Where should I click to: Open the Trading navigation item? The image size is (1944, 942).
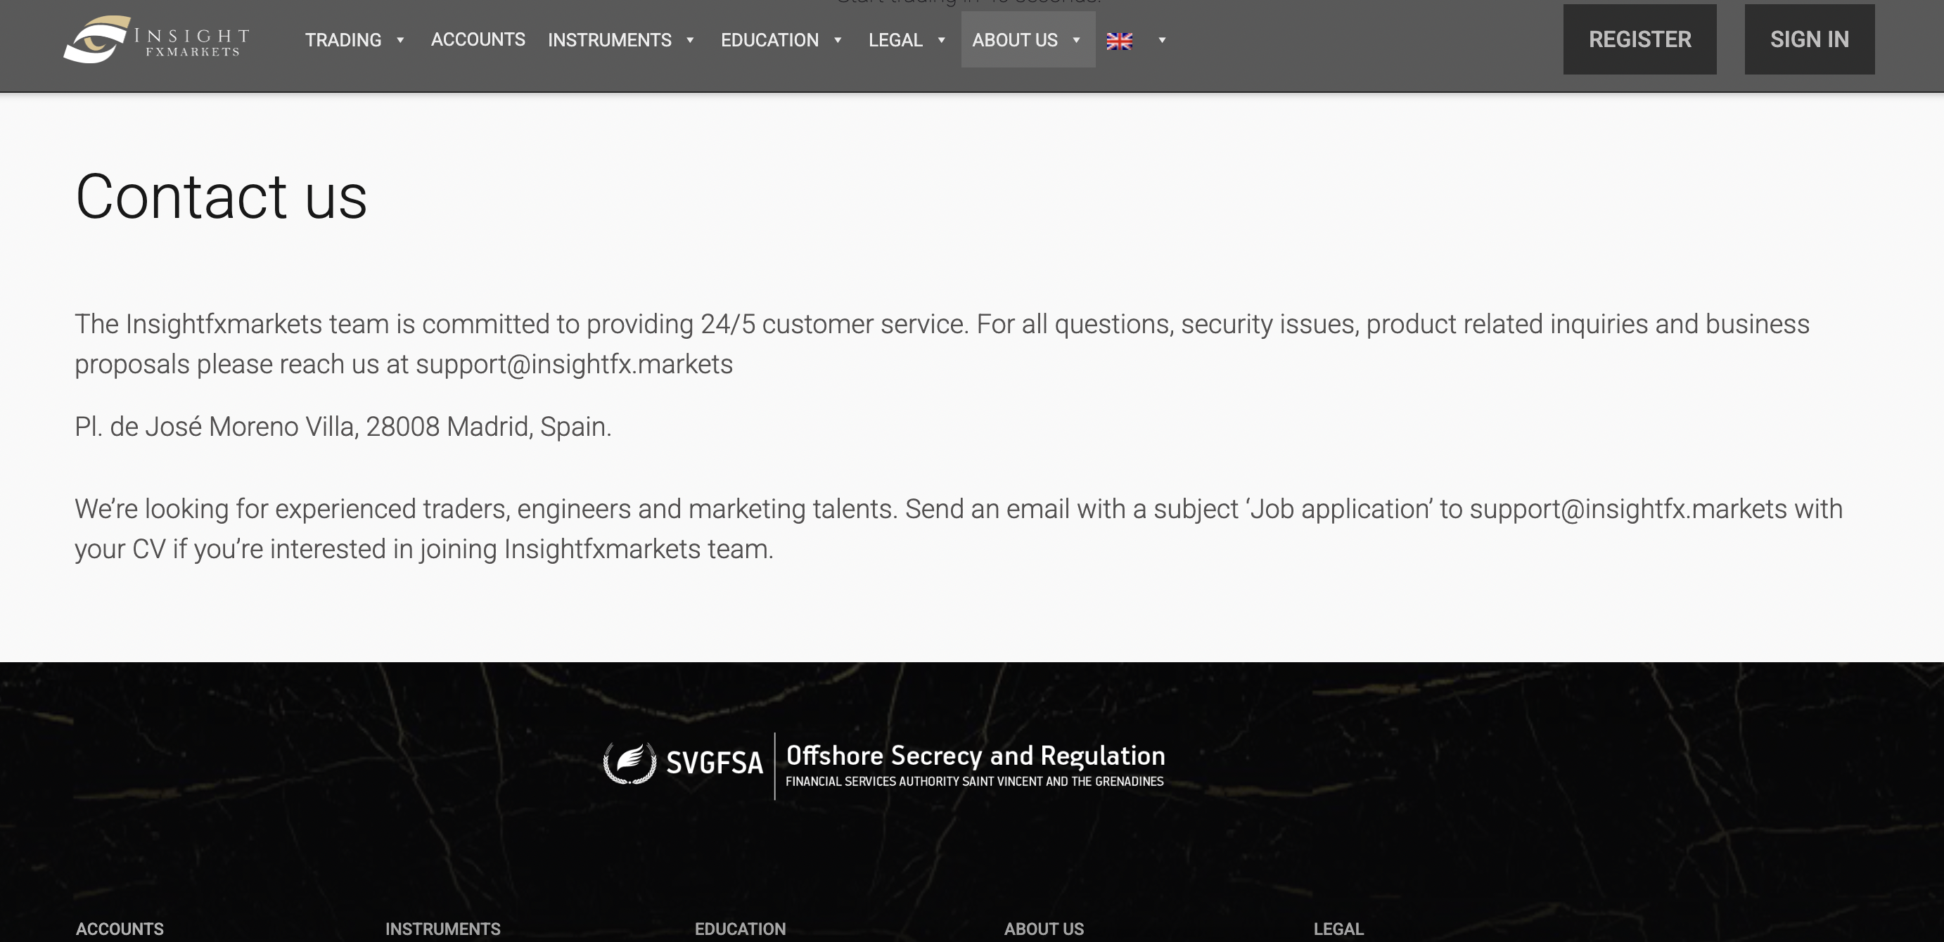click(x=343, y=40)
